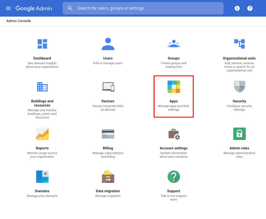The height and width of the screenshot is (219, 266).
Task: Open the hamburger main menu
Action: point(8,8)
